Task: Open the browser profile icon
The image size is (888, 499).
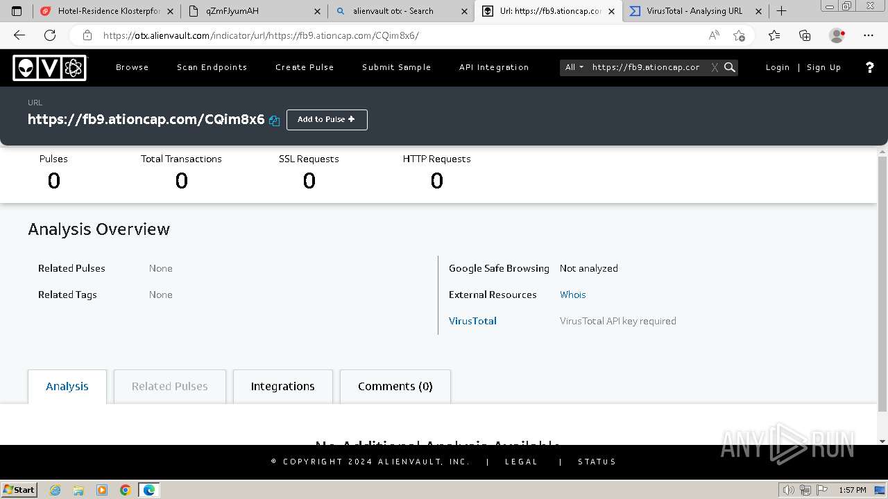Action: 837,35
